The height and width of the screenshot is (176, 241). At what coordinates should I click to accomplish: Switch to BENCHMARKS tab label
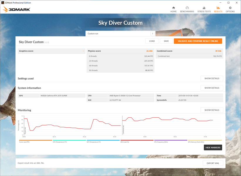tap(187, 11)
